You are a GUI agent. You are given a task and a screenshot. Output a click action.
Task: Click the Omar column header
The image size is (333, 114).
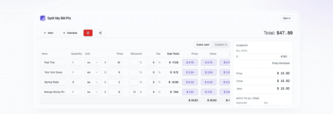pos(213,54)
